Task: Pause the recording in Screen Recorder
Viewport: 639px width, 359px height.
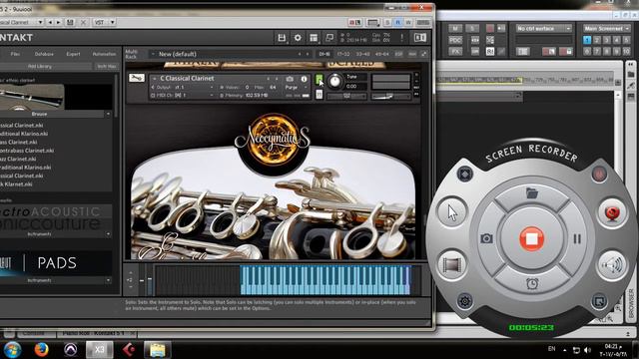Action: 577,239
